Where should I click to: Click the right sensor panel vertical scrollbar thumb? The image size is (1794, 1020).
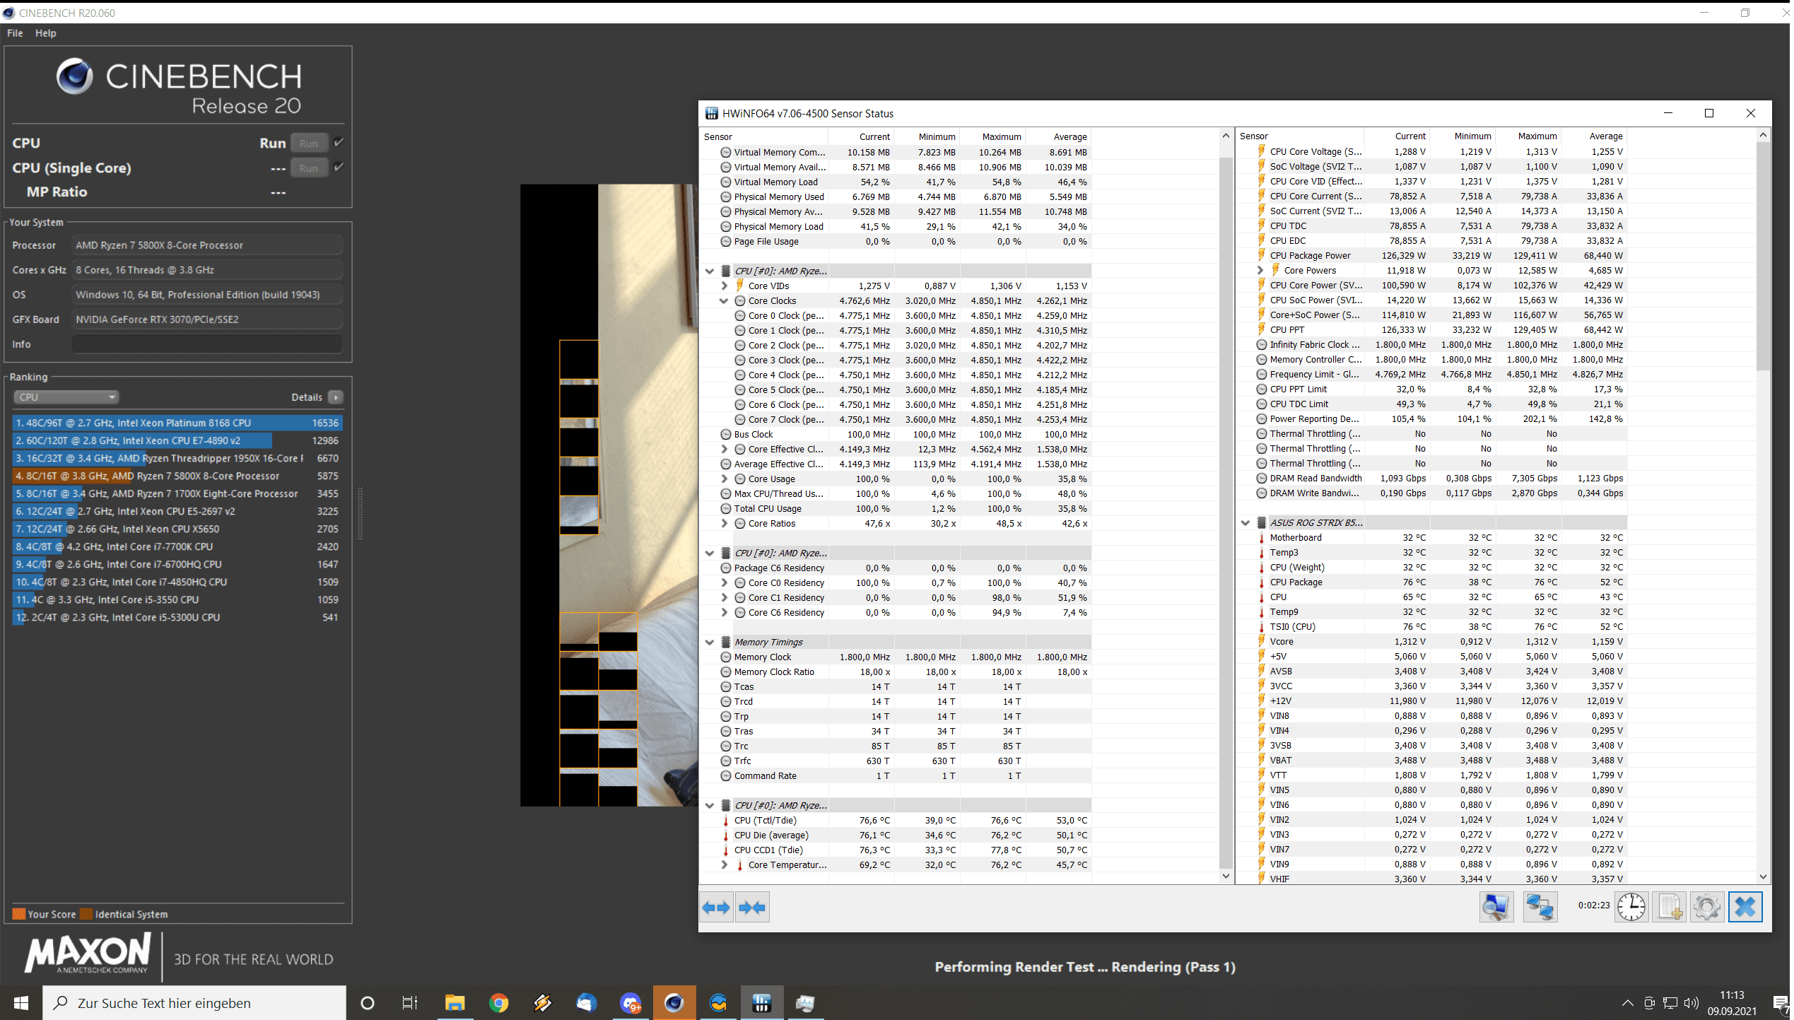pos(1762,254)
